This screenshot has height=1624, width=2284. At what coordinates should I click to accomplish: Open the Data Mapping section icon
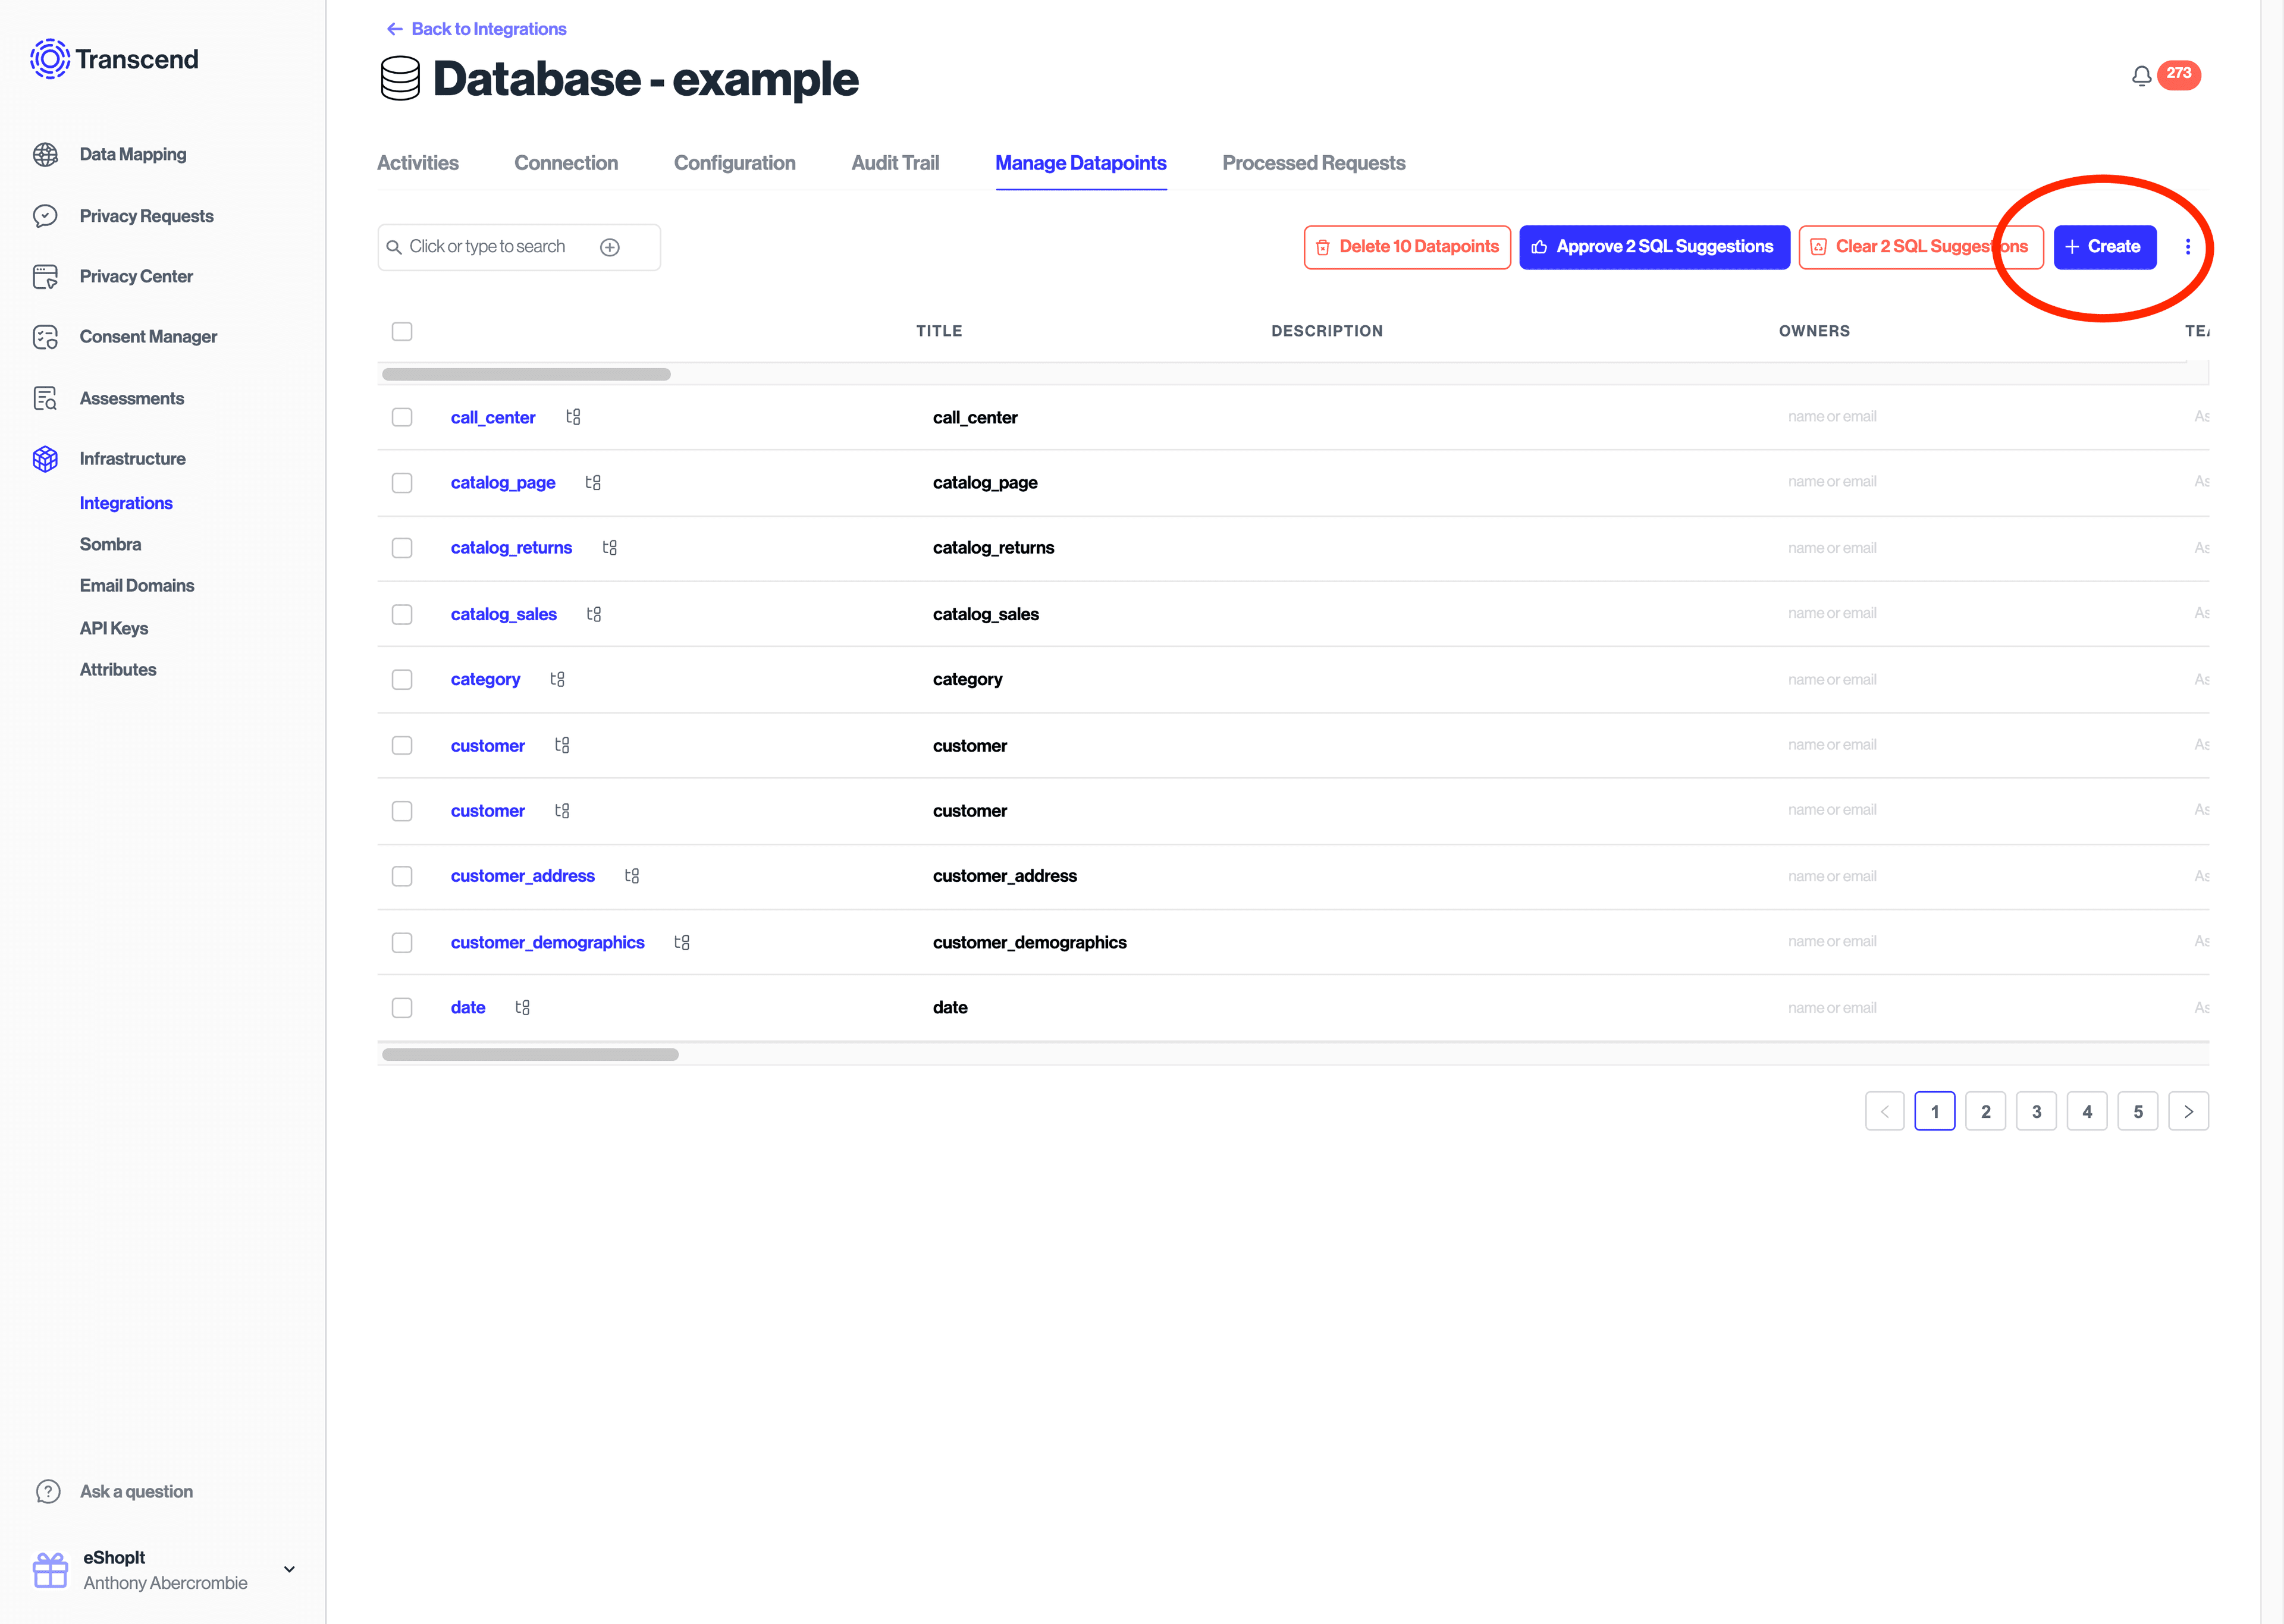(46, 154)
